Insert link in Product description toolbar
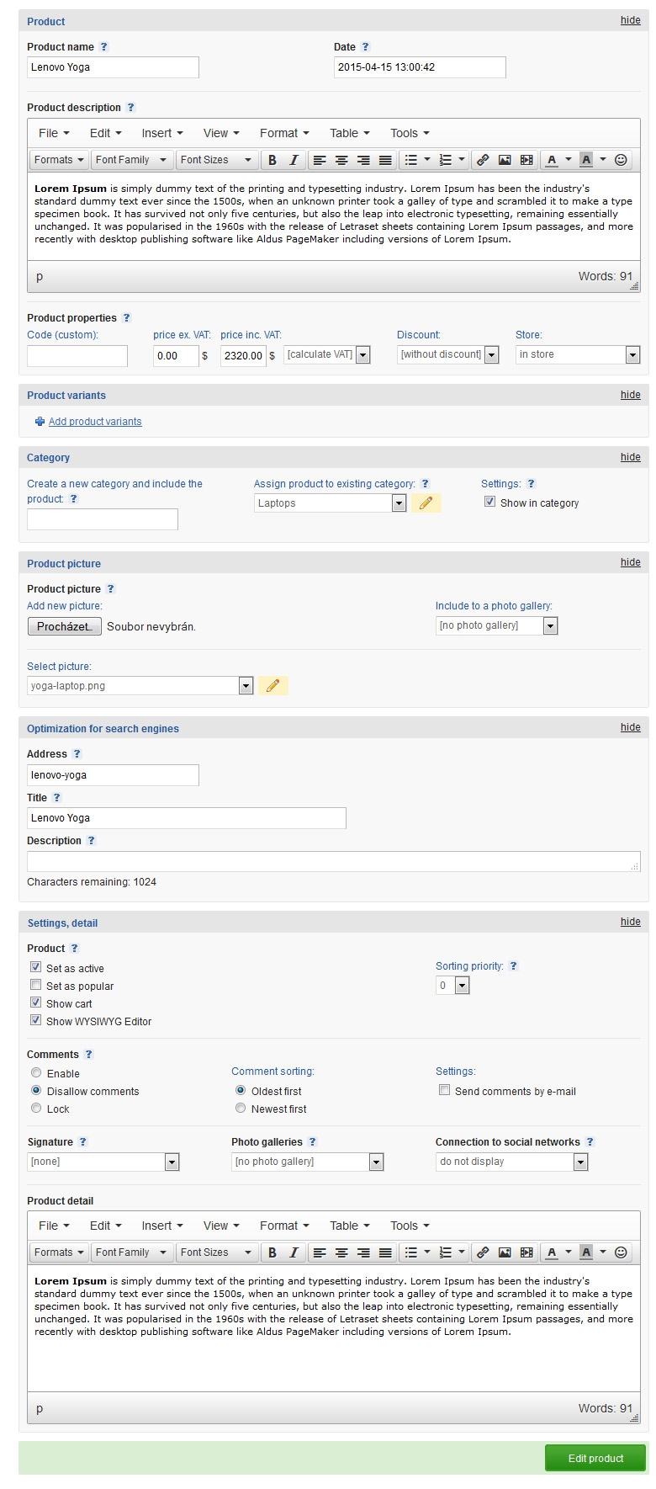 (483, 160)
